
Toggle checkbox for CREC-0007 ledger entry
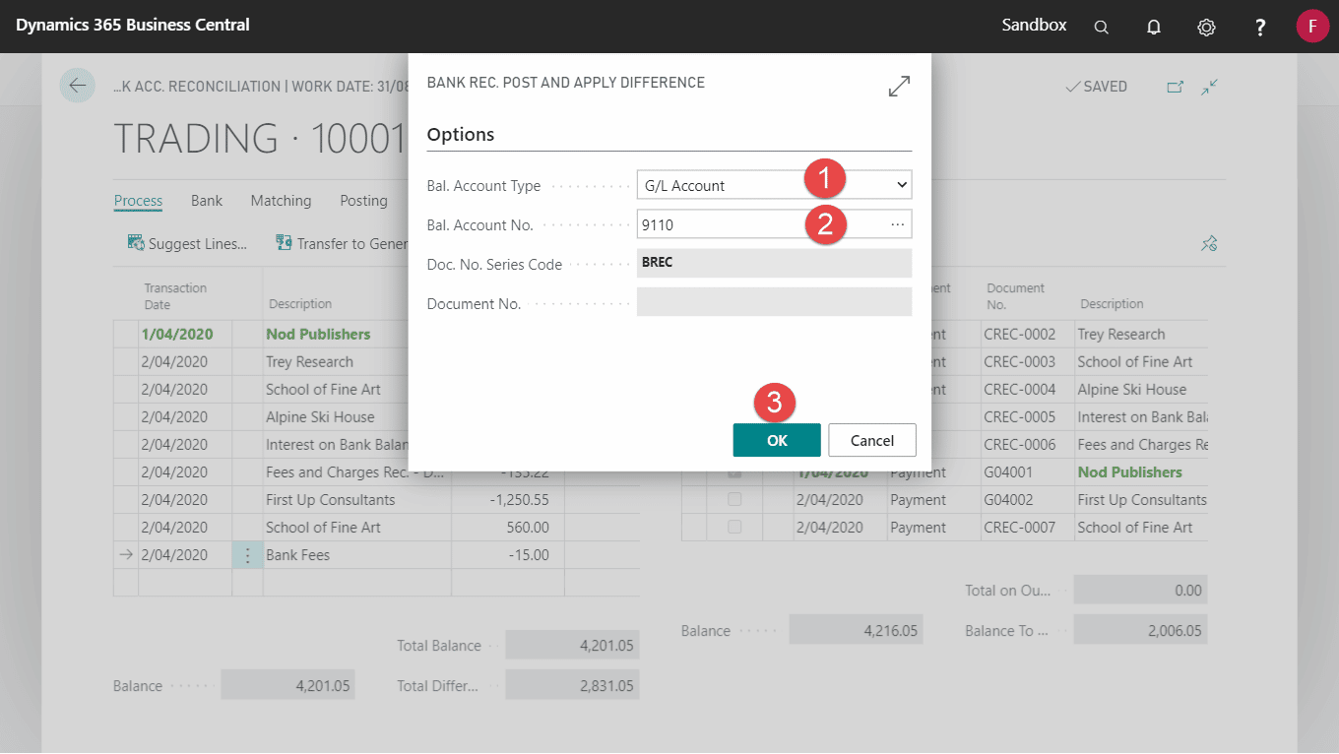734,528
